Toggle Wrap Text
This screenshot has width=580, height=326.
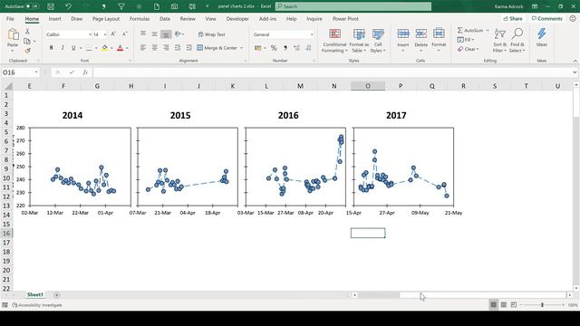pos(211,34)
